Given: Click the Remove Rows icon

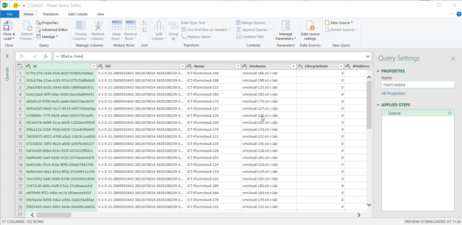Looking at the screenshot, I should (x=130, y=26).
